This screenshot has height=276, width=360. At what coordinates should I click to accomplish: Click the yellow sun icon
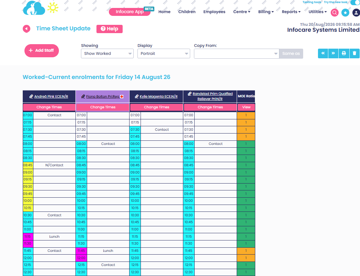pos(53,8)
